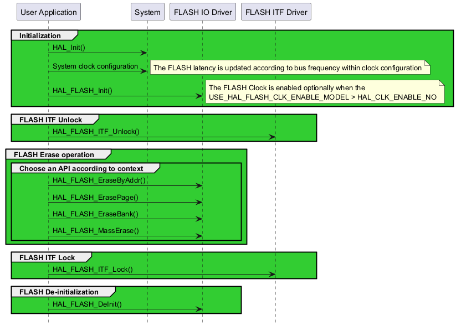Click the HAL_FLASH_EraseBank() message text
Viewport: 456px width, 326px height.
click(95, 214)
